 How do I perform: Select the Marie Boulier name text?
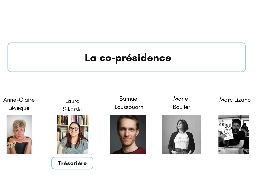tap(181, 103)
